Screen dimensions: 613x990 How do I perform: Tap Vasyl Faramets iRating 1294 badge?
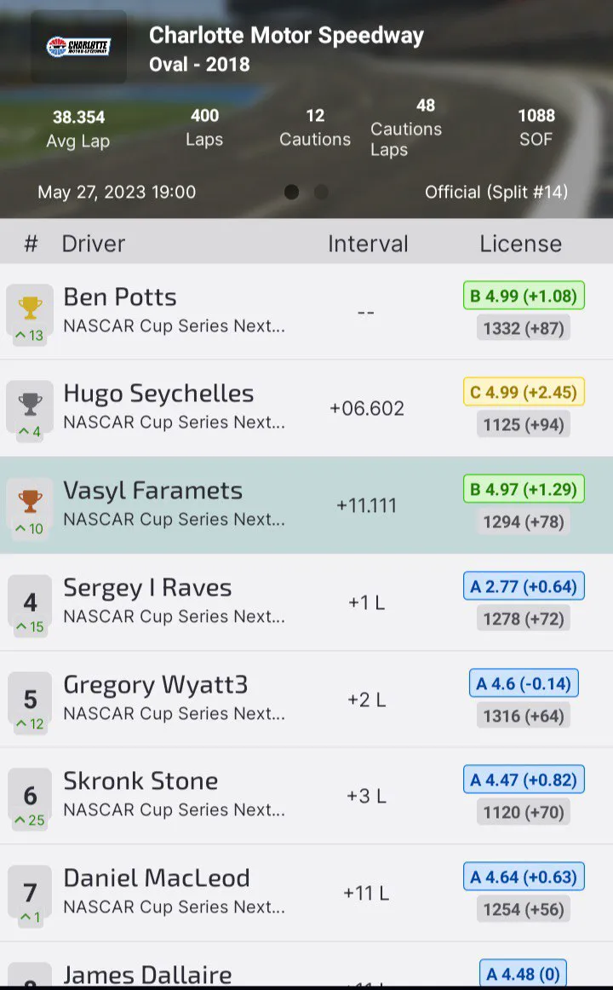[x=524, y=521]
